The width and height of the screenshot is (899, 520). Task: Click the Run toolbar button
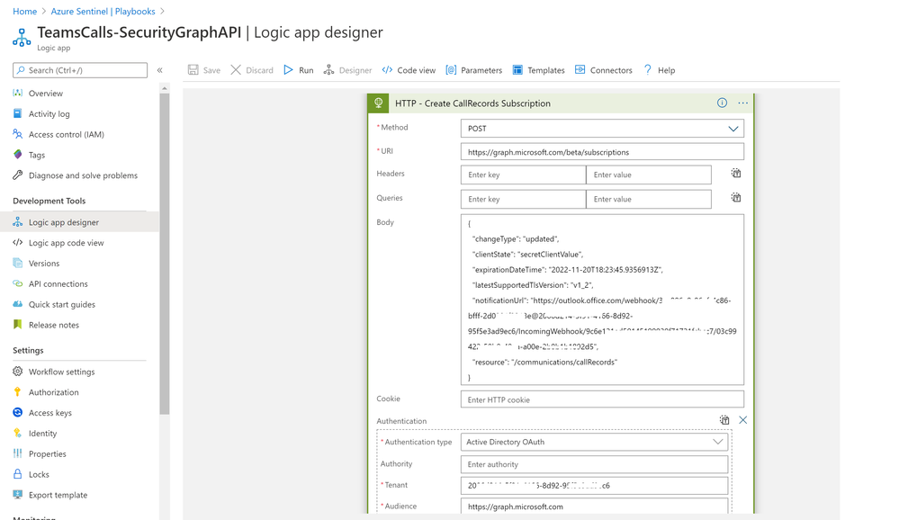298,70
